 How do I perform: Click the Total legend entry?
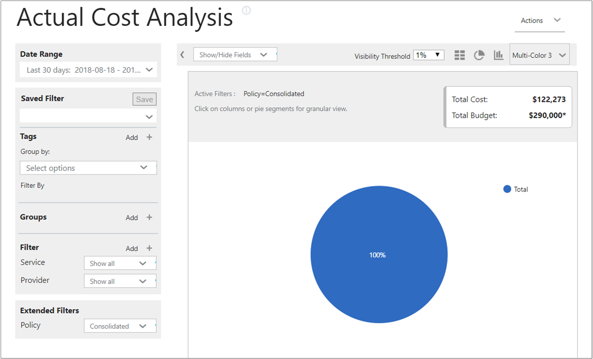(516, 189)
